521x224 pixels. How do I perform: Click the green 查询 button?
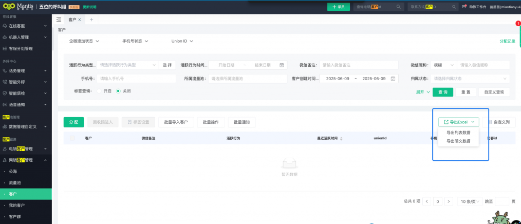[x=442, y=92]
